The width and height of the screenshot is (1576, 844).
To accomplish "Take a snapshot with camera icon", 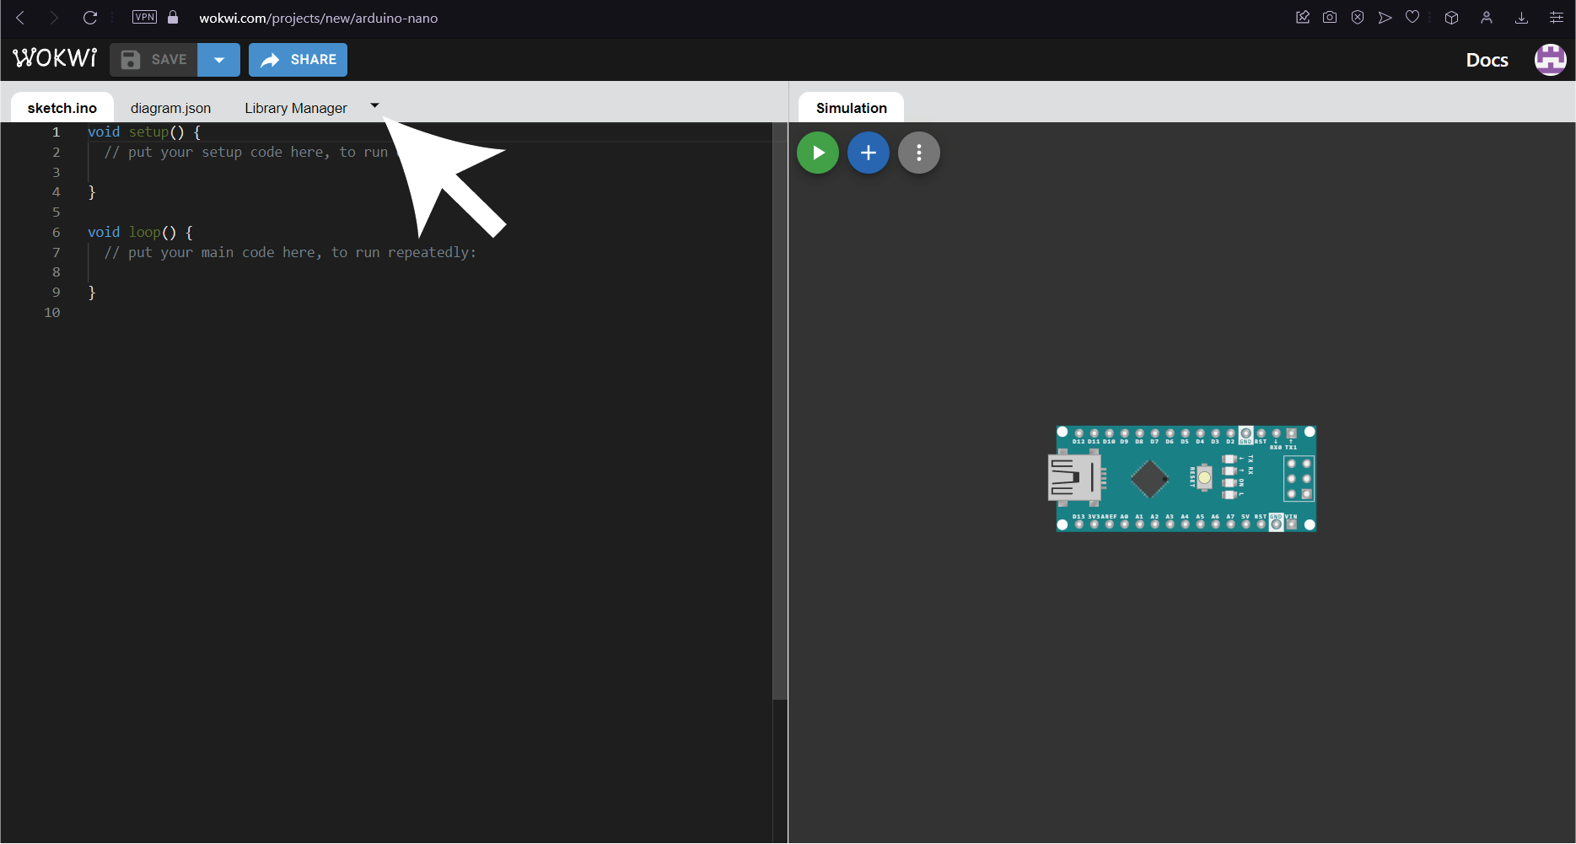I will pos(1330,17).
